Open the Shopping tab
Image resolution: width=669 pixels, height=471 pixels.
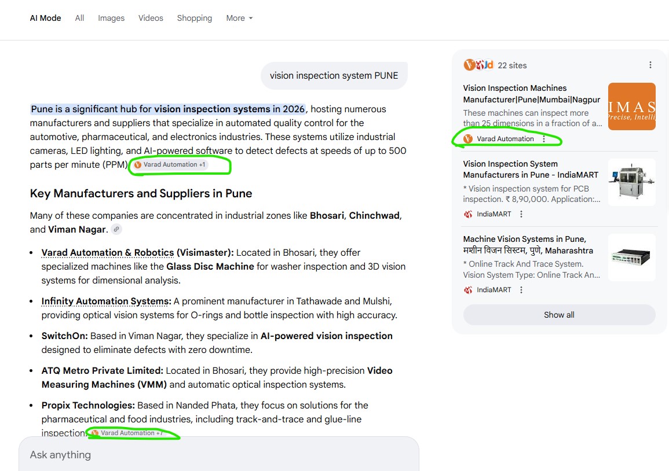tap(194, 18)
